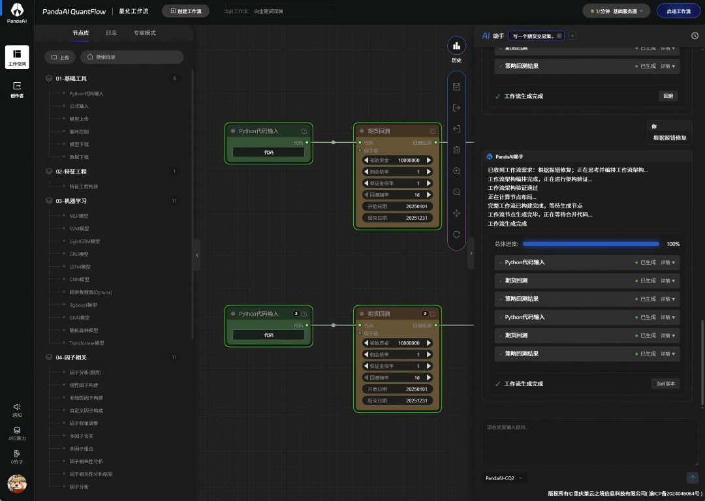This screenshot has height=501, width=705.
Task: Click the four-arrow fit view icon
Action: pos(456,213)
